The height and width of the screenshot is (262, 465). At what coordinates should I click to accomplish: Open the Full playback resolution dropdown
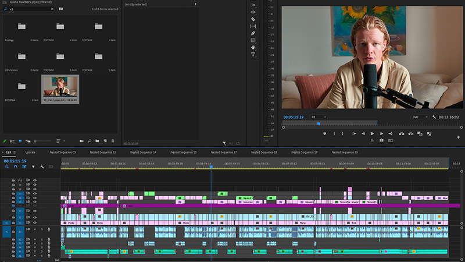pos(420,117)
